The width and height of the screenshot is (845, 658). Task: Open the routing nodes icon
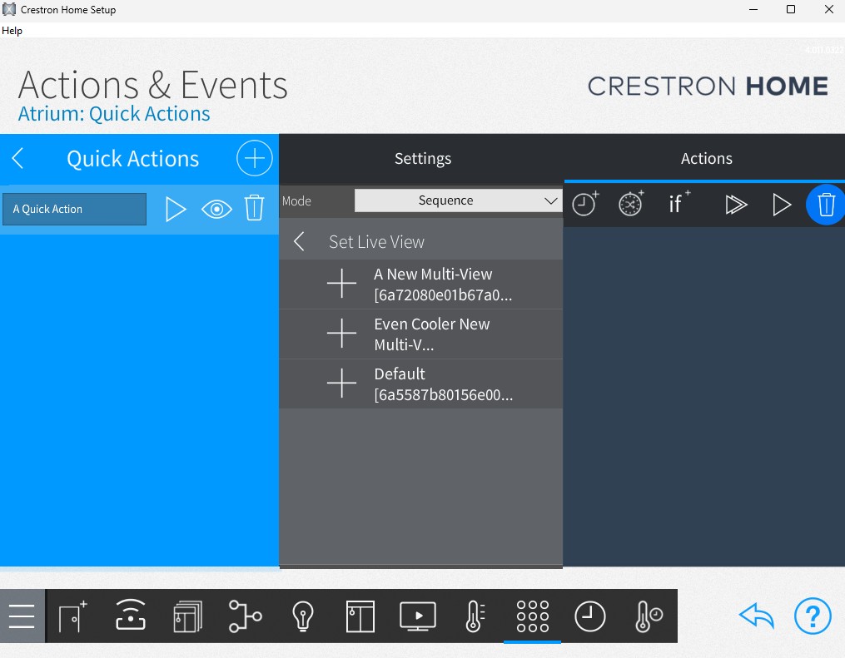[246, 616]
